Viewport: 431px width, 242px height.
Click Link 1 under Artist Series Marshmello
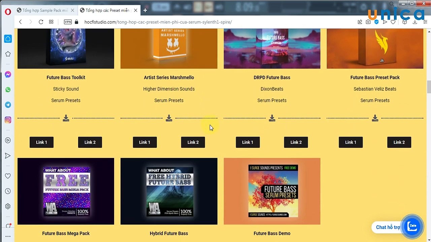[145, 142]
